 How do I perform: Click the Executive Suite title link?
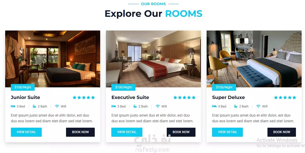pos(130,97)
